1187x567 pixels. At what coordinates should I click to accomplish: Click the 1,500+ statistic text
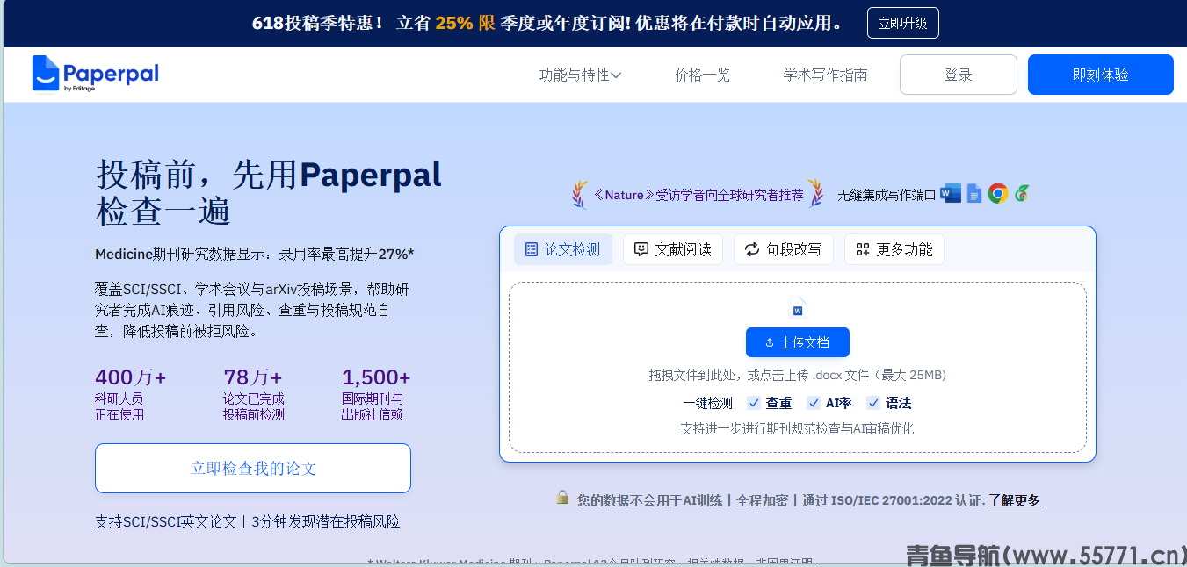(376, 377)
